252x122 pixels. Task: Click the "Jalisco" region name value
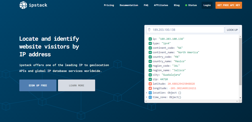[x=179, y=70]
